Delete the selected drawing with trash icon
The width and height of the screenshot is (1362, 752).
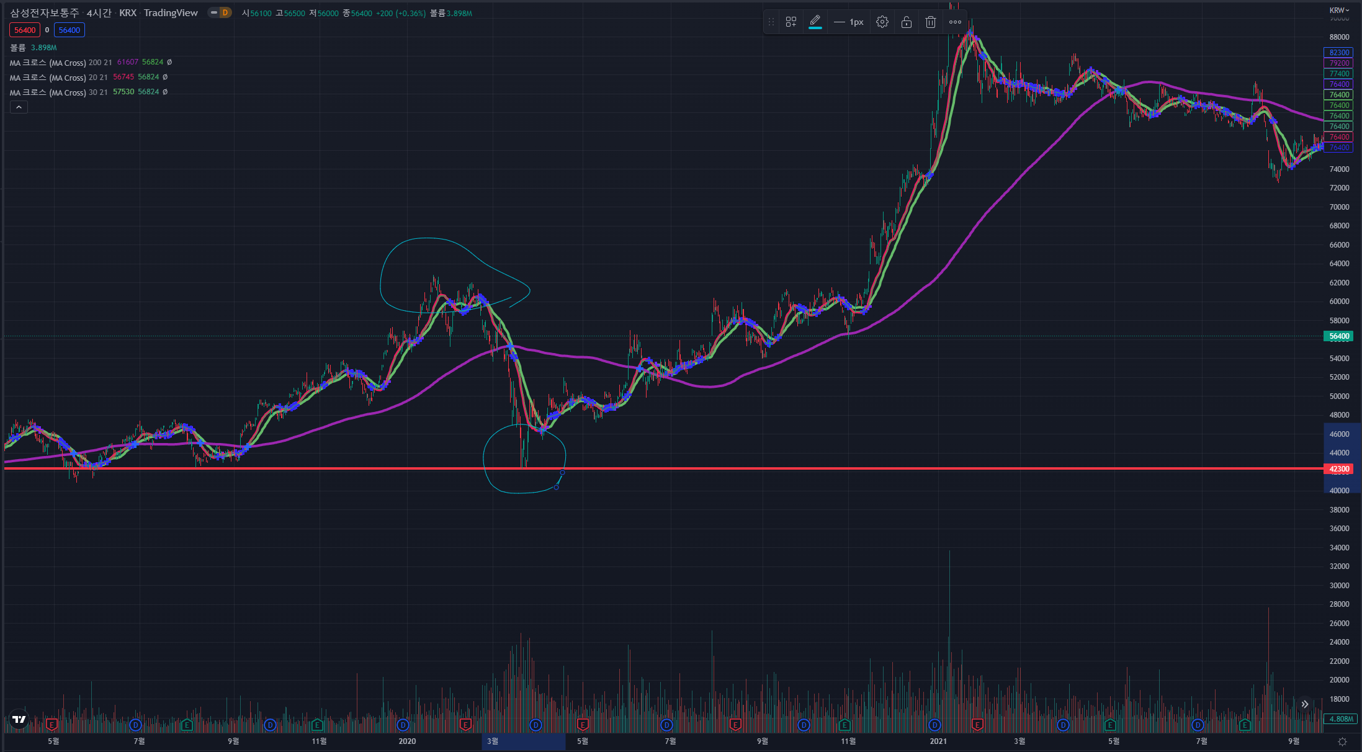point(931,22)
